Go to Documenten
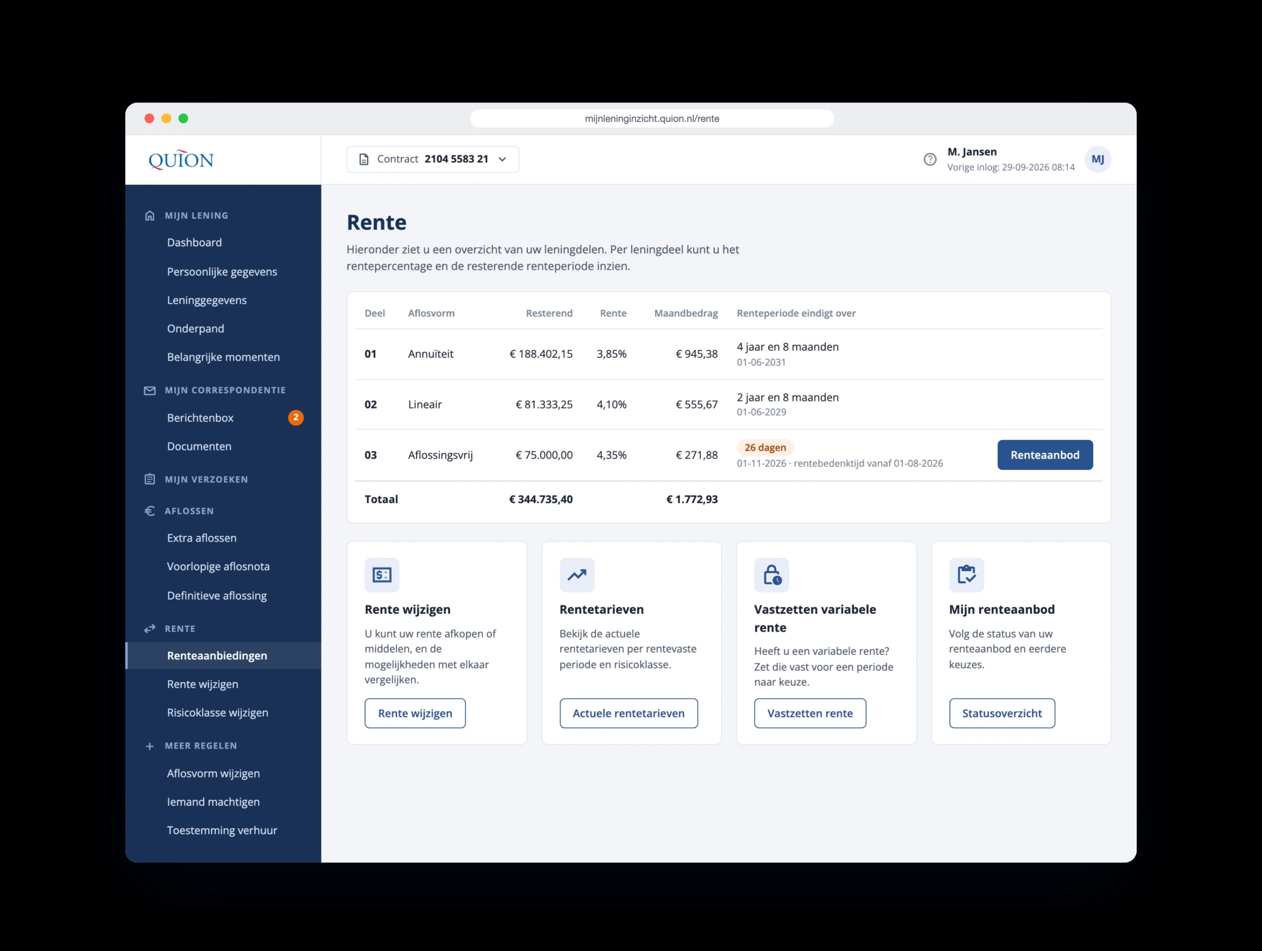Image resolution: width=1262 pixels, height=951 pixels. click(199, 446)
